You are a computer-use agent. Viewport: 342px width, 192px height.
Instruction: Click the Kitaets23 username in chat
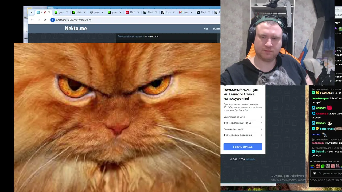point(322,114)
